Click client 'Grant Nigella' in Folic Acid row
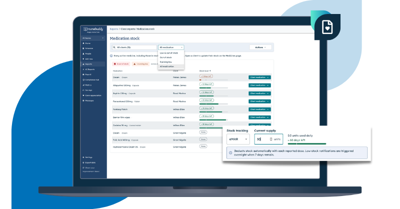The width and height of the screenshot is (400, 209). click(179, 140)
